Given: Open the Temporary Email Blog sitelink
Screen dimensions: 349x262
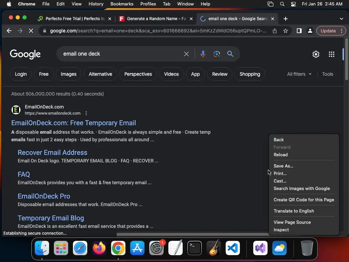Looking at the screenshot, I should [x=51, y=218].
